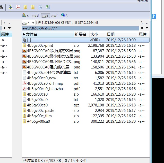This screenshot has width=164, height=163.
Task: Select the file #4b5gv00ca0
Action: (x=39, y=121)
